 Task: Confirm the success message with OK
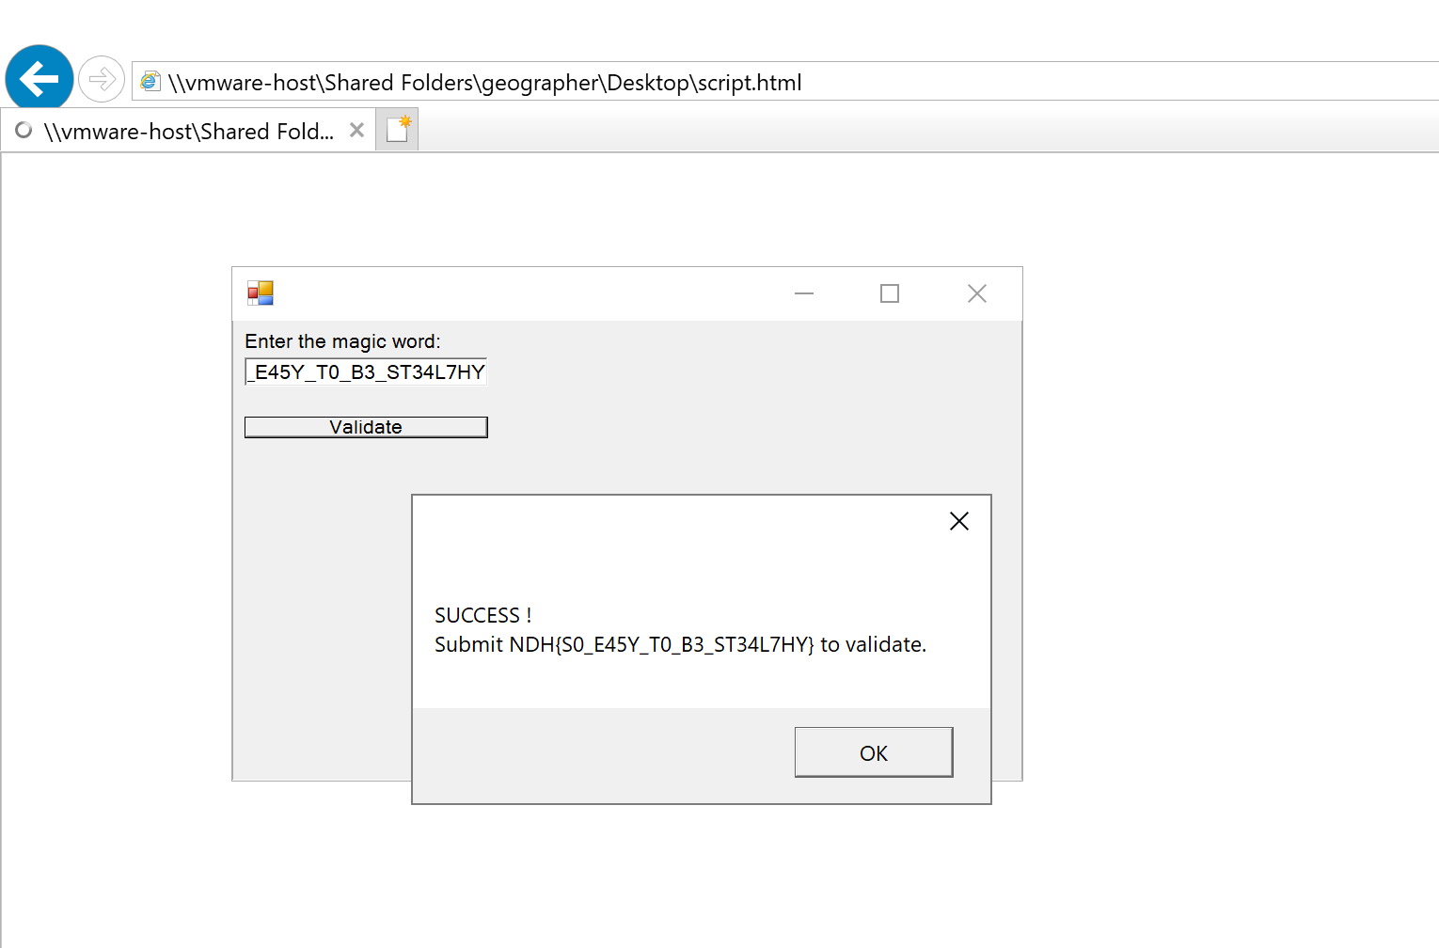[x=873, y=752]
